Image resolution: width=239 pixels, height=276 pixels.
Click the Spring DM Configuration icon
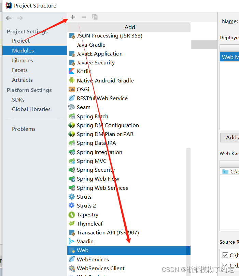72,125
